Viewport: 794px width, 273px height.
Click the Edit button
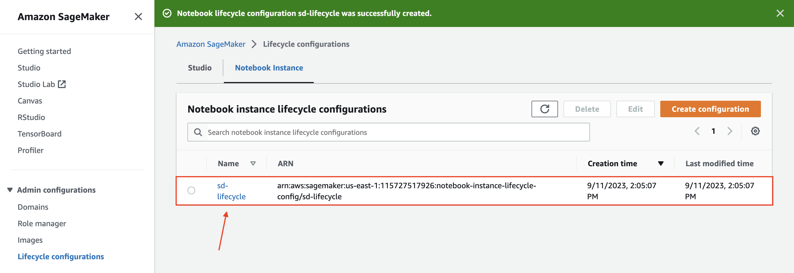pyautogui.click(x=635, y=109)
